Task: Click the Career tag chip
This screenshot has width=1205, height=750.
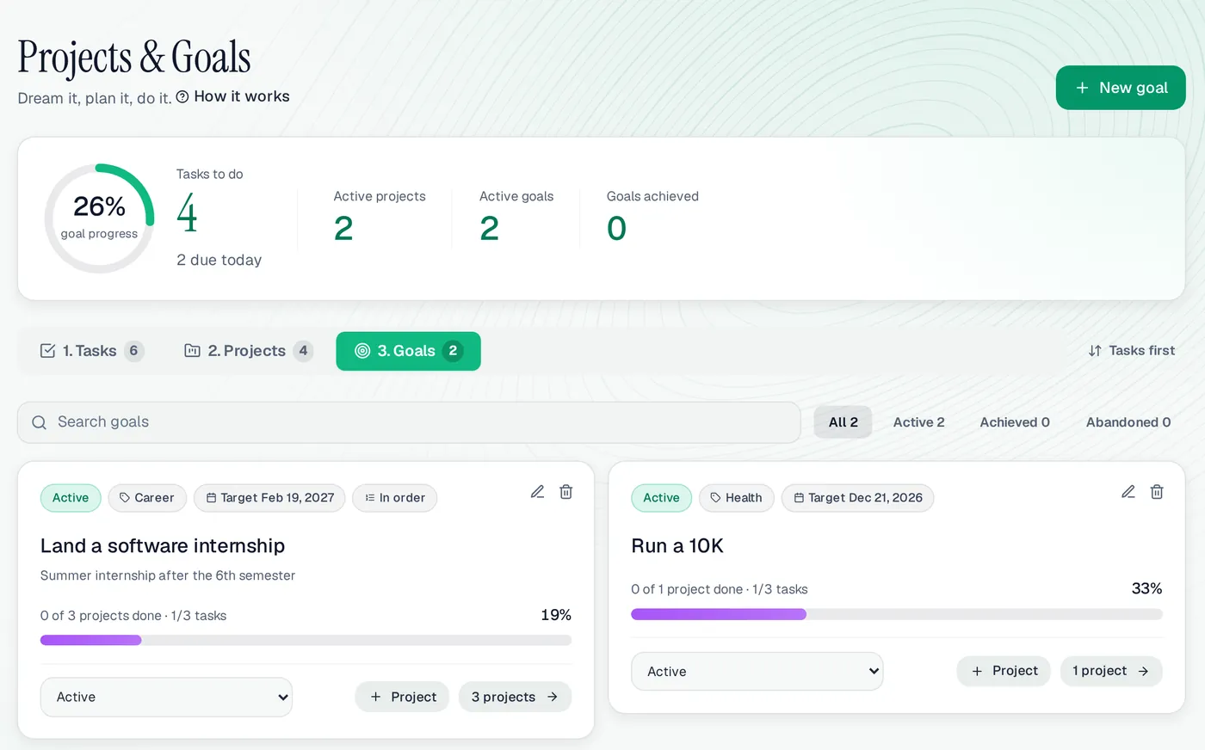Action: point(147,498)
